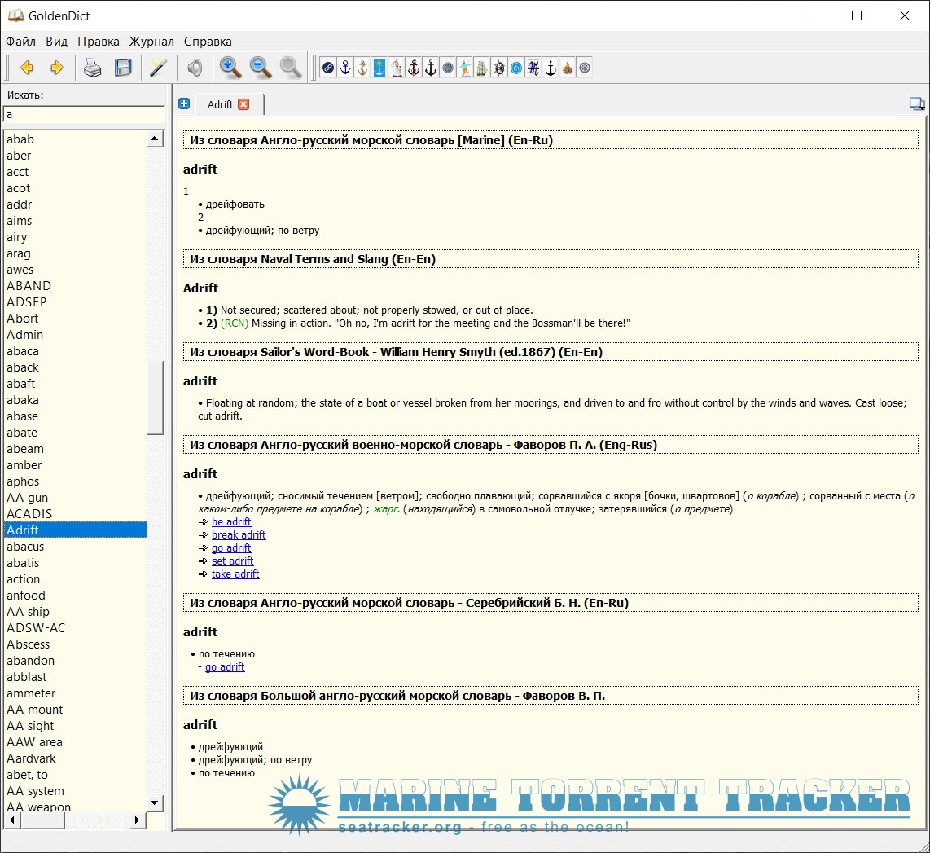Select 'anfood' in the word list
The width and height of the screenshot is (930, 853).
coord(75,595)
